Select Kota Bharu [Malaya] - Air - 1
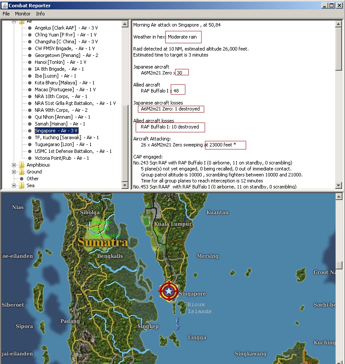 point(65,83)
